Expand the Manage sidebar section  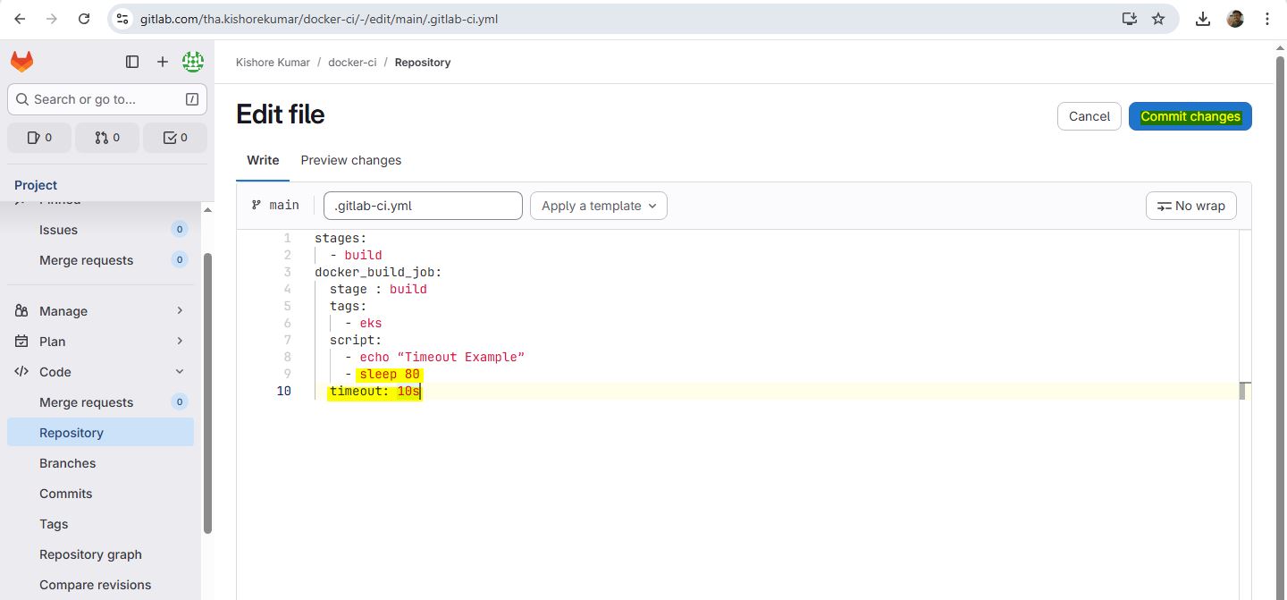(100, 311)
